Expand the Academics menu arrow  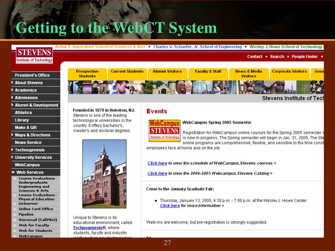click(x=12, y=90)
